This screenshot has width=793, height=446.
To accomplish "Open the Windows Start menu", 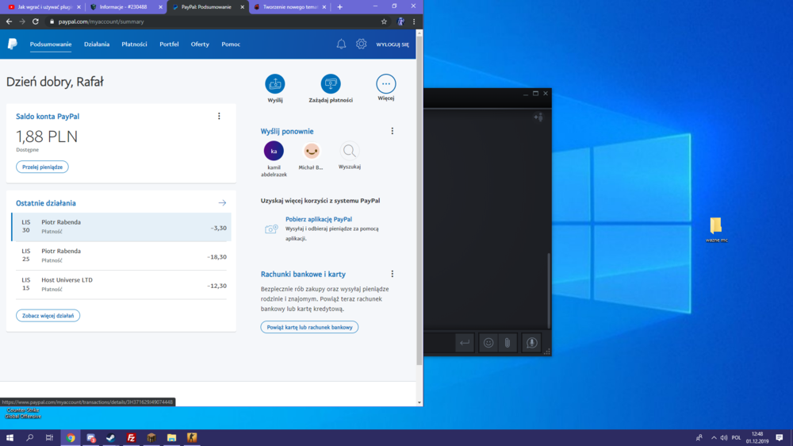I will point(10,438).
